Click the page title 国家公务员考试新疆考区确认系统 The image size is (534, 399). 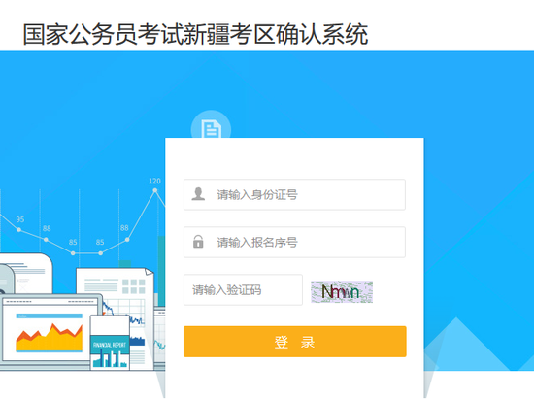195,34
